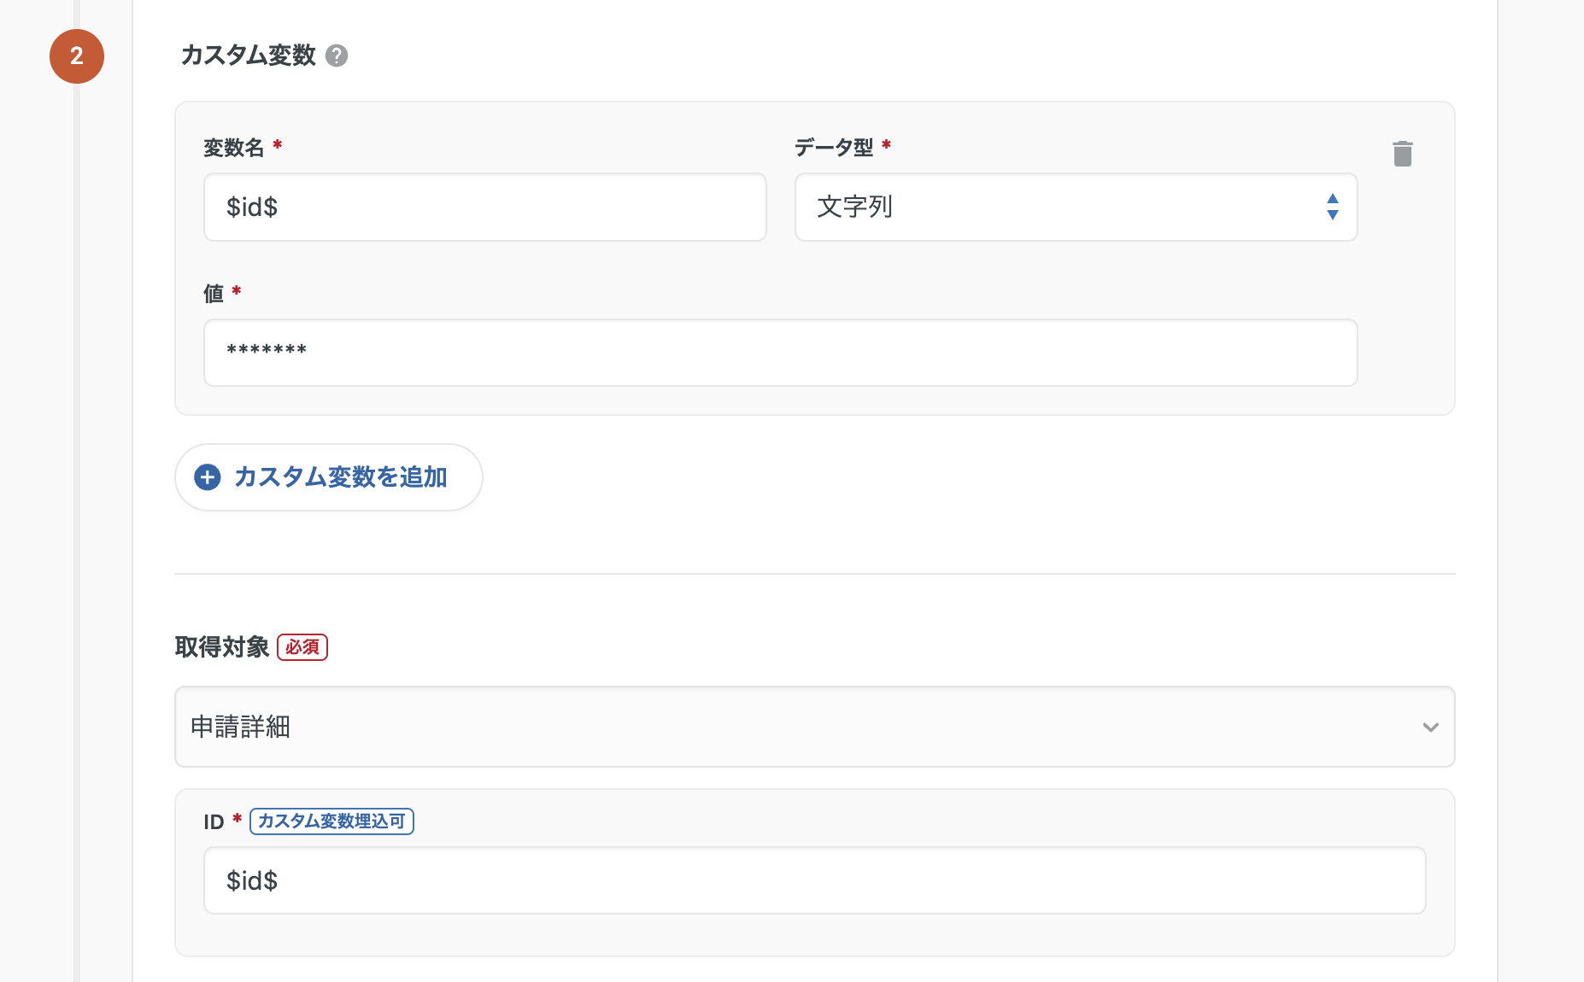
Task: Click the カスタム変数埋込可 badge
Action: 331,821
